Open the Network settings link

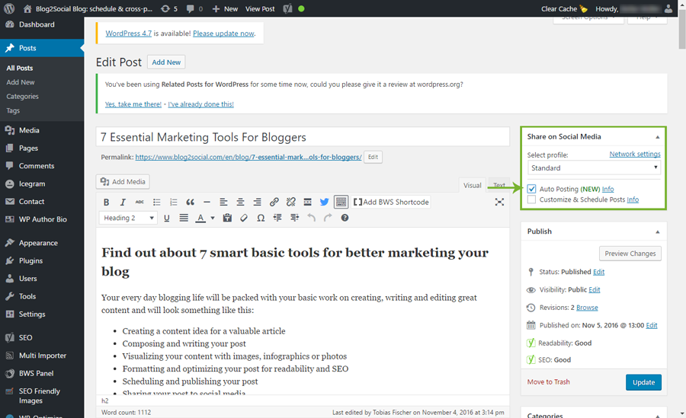[x=635, y=154]
